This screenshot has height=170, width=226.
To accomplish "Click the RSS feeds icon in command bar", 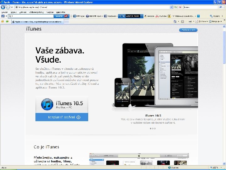I will (x=182, y=21).
